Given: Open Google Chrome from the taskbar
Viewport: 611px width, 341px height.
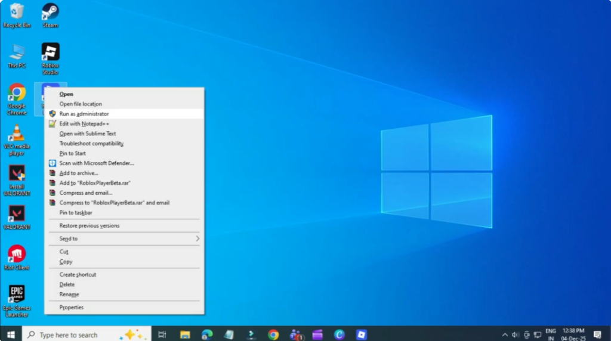Looking at the screenshot, I should [x=273, y=334].
